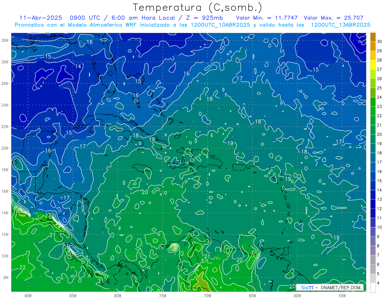Click the '14' contour label on the map

78,66
